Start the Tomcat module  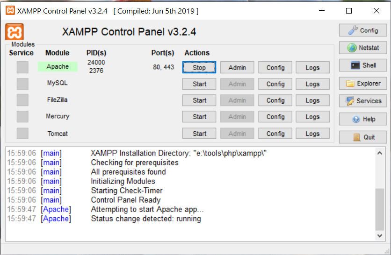pyautogui.click(x=199, y=134)
